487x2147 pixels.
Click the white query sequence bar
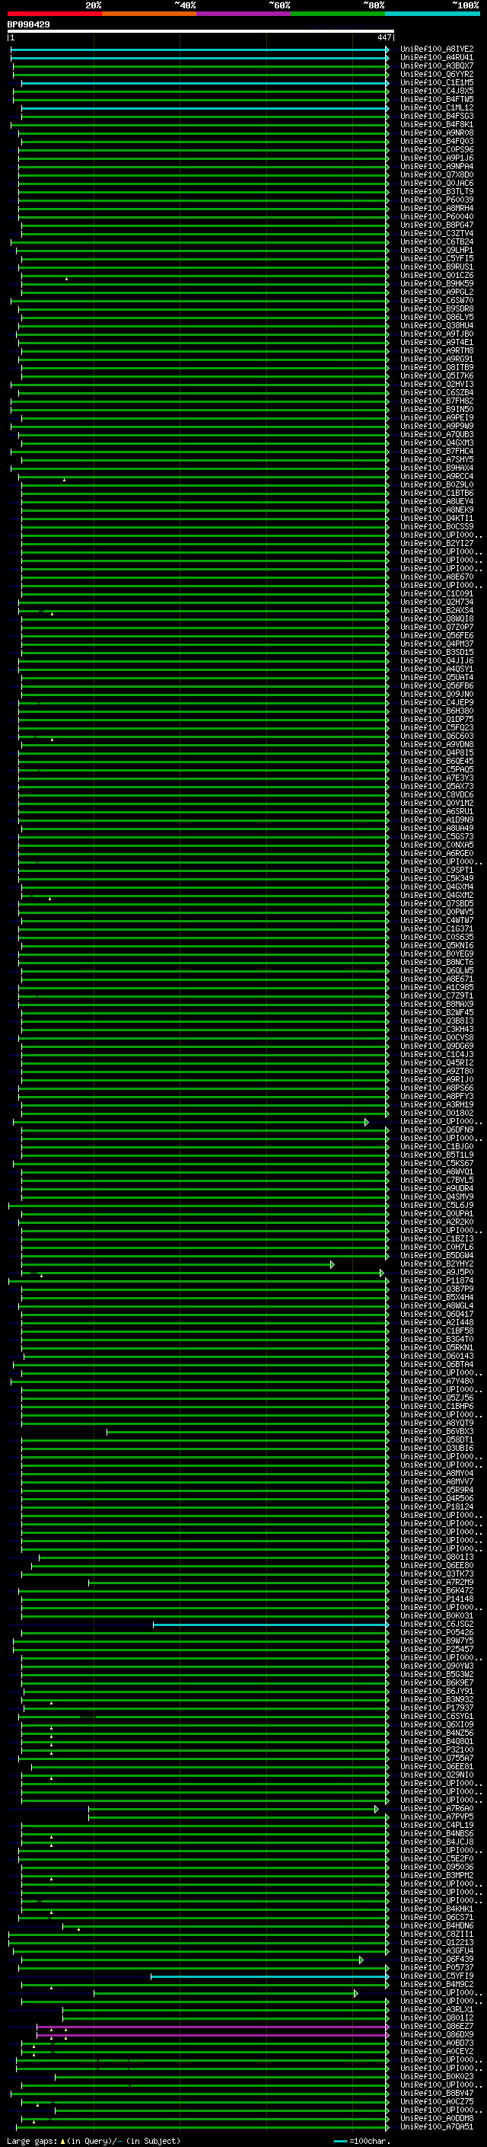click(x=201, y=32)
